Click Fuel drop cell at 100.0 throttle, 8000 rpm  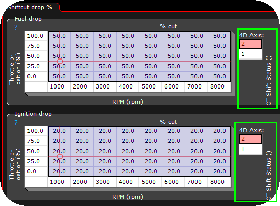[219, 36]
